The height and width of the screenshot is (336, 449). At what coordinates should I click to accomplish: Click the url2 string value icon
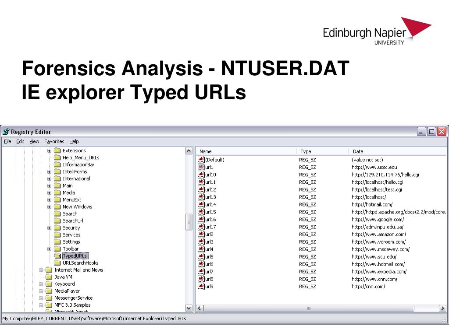tap(201, 234)
